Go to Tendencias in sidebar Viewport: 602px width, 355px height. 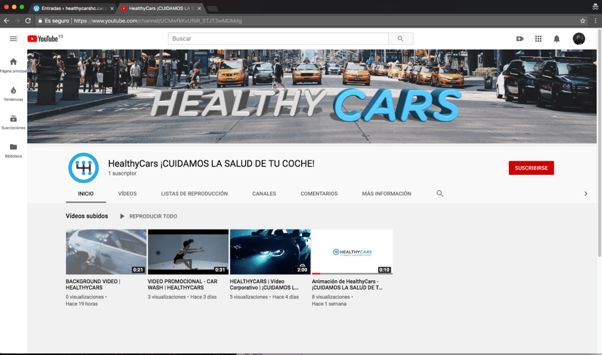click(x=13, y=93)
